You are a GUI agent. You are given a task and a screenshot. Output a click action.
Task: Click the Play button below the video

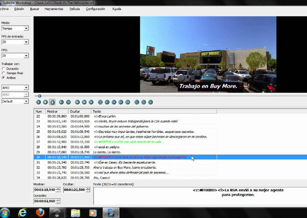[x=38, y=102]
